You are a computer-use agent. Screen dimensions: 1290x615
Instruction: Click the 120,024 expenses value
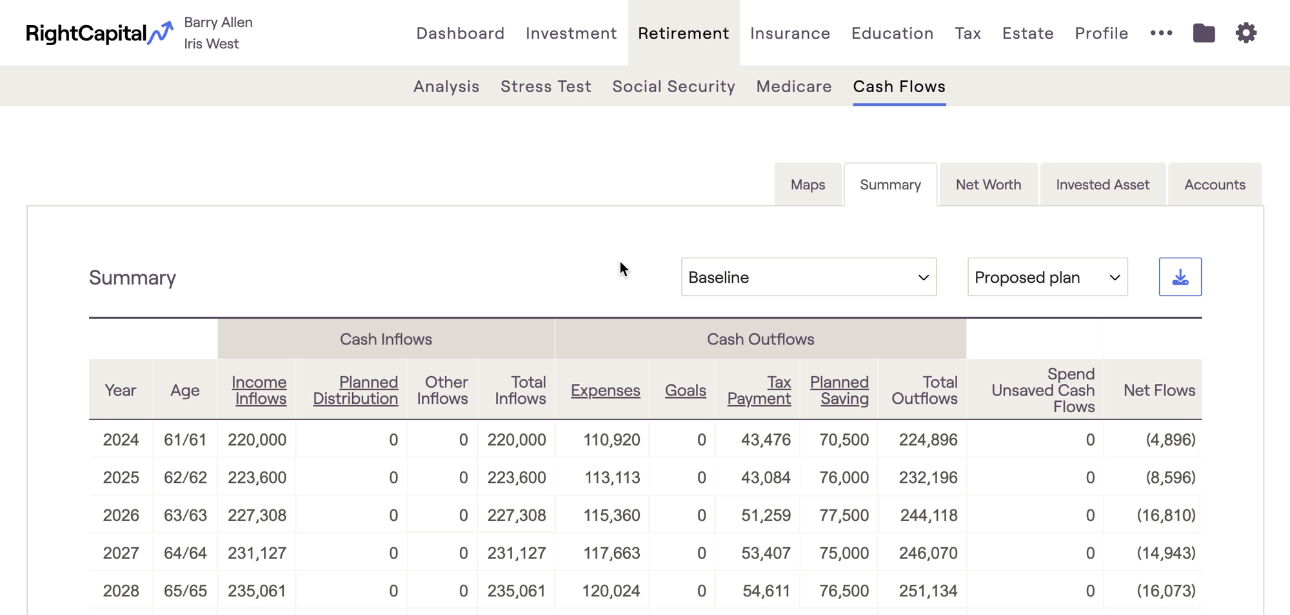[611, 591]
